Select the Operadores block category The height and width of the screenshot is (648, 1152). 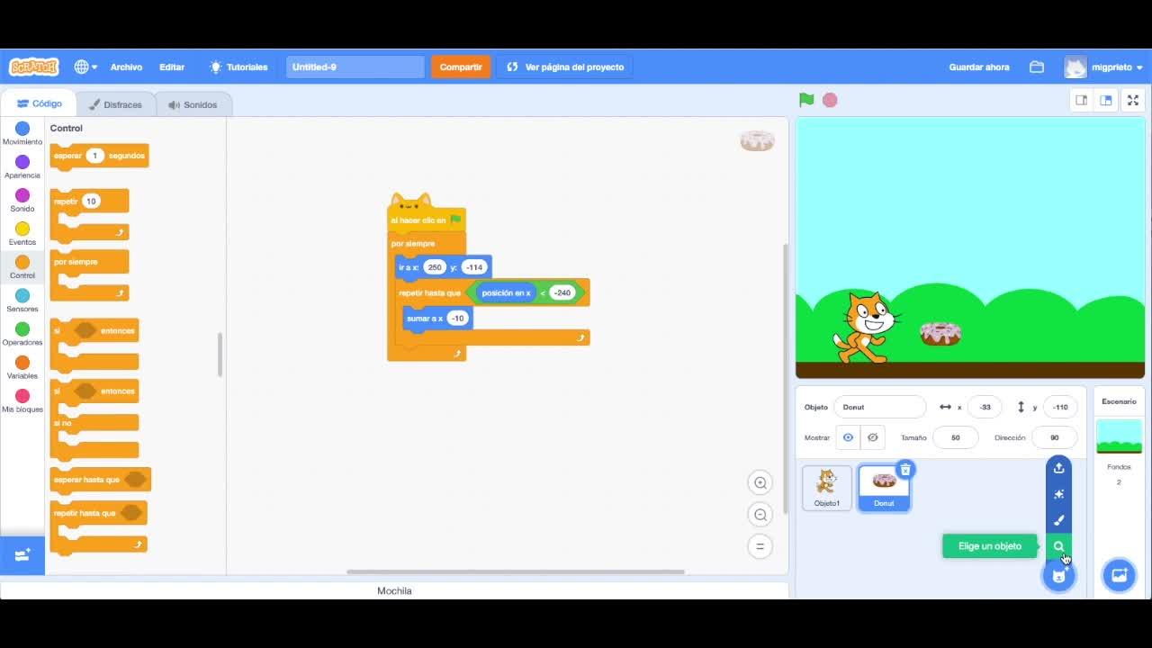point(22,334)
